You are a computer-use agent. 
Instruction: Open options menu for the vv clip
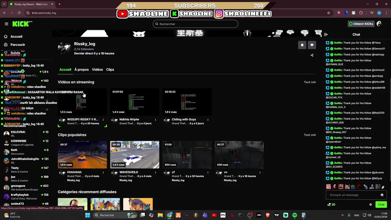pyautogui.click(x=260, y=172)
